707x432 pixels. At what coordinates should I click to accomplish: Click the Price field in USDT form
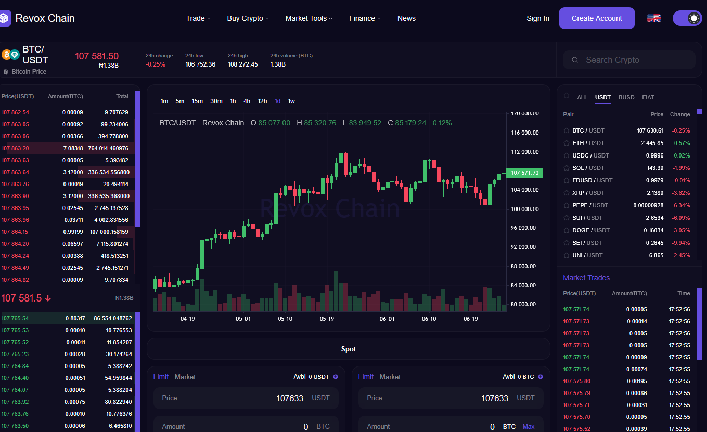pyautogui.click(x=246, y=398)
